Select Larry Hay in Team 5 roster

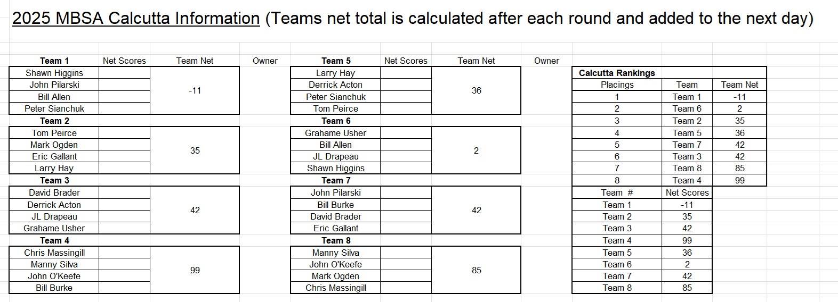click(335, 73)
